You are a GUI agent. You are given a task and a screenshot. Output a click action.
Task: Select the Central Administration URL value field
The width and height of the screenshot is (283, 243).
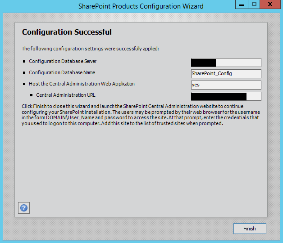point(226,96)
